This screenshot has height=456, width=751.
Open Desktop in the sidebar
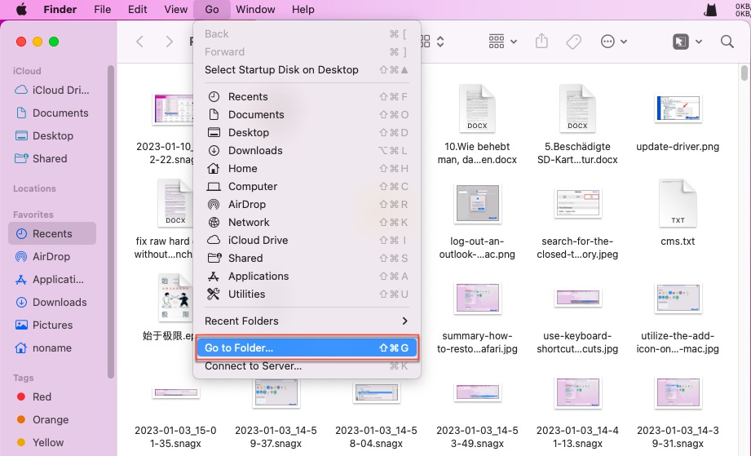52,136
